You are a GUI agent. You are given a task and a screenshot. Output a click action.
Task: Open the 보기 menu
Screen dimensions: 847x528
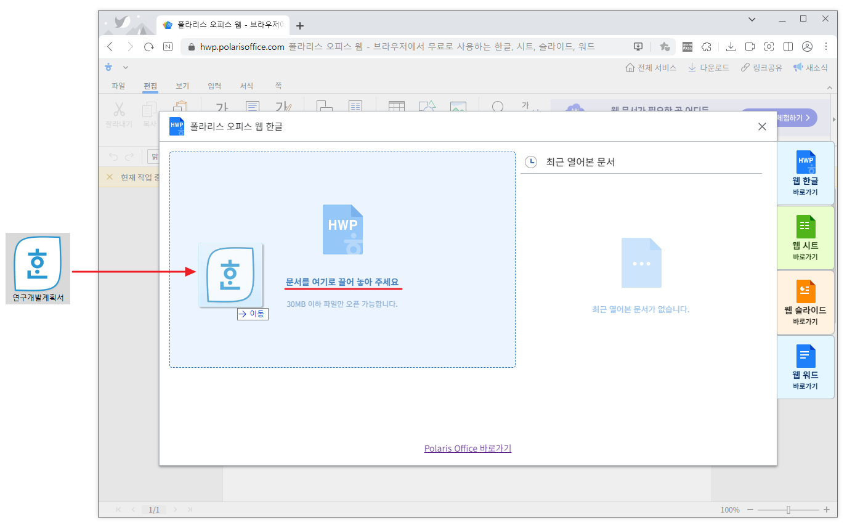coord(182,86)
